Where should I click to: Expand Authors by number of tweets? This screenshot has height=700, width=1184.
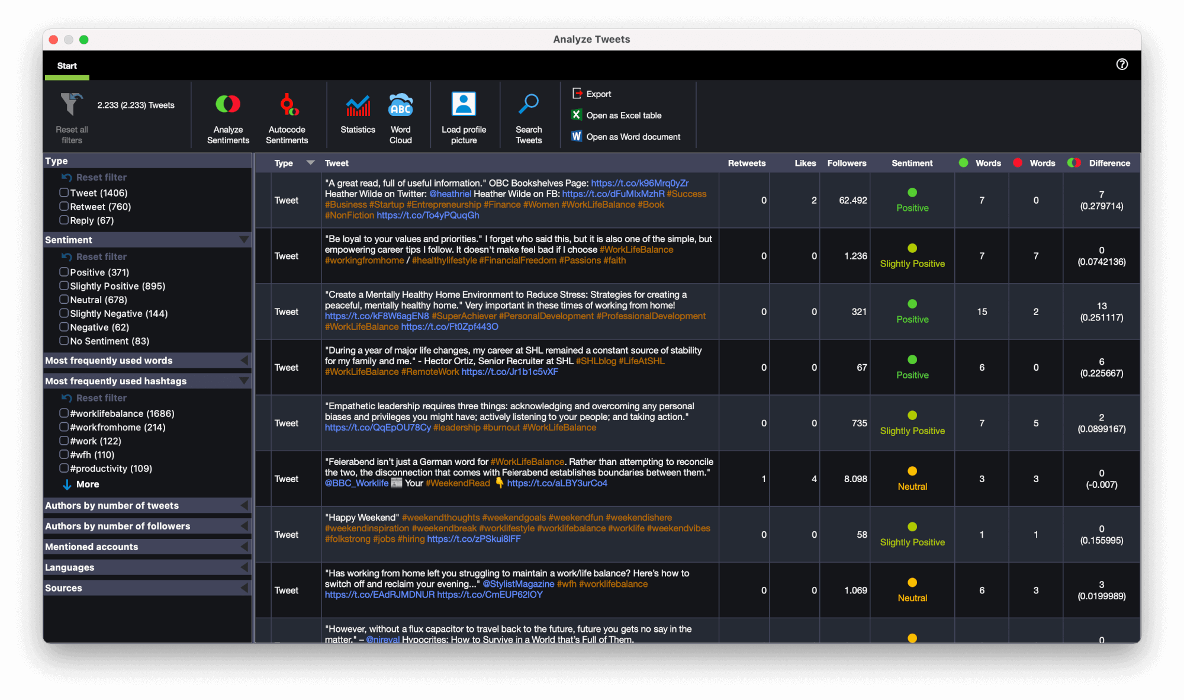coord(244,505)
